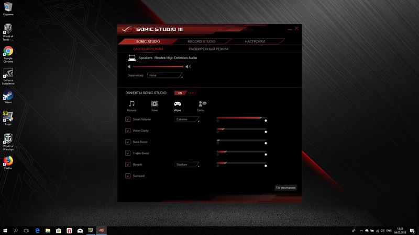Select the Музыка (music note) effects preset
The image size is (419, 235).
131,106
